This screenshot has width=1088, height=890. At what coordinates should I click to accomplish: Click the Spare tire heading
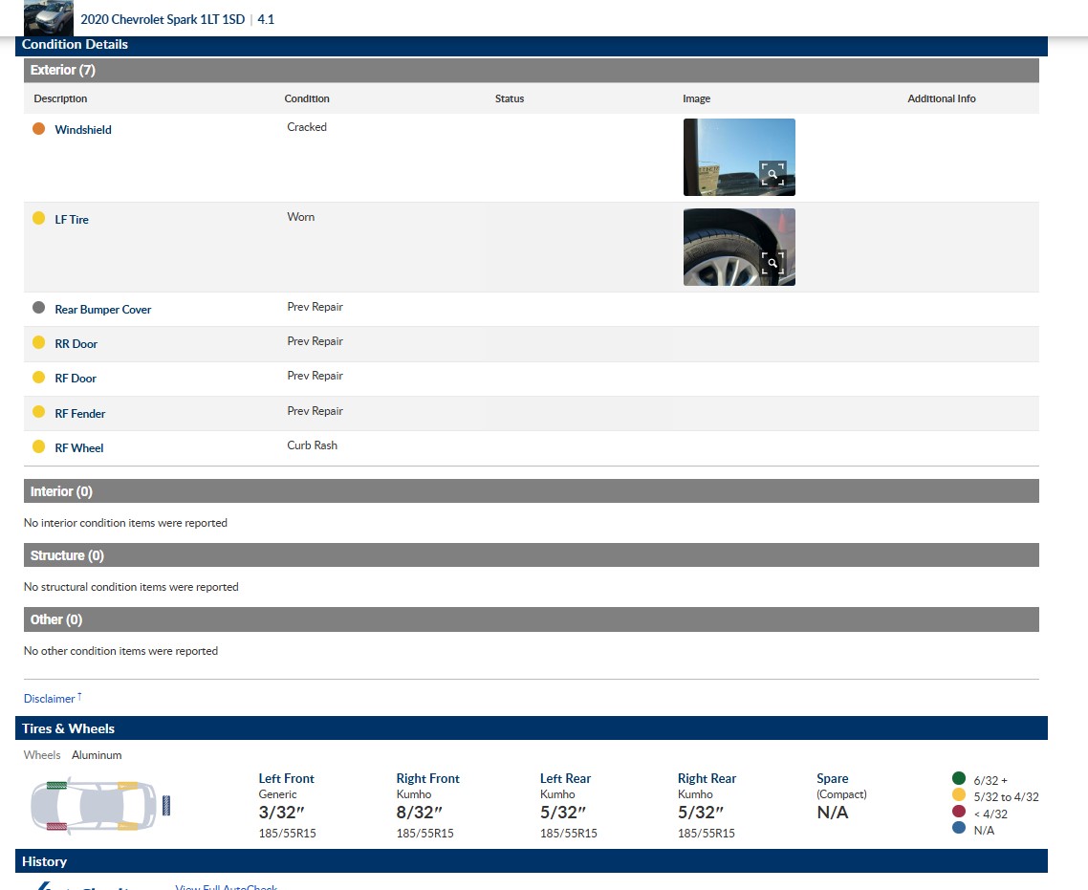[833, 778]
